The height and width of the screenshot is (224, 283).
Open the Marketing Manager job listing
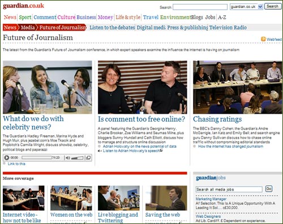[x=211, y=199]
